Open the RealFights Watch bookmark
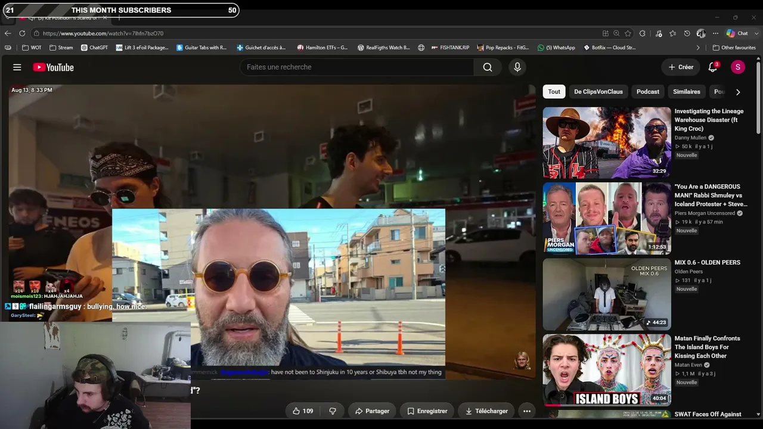763x429 pixels. (384, 48)
